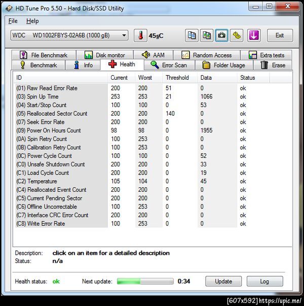Click the Data column header
The image size is (304, 306).
point(217,78)
